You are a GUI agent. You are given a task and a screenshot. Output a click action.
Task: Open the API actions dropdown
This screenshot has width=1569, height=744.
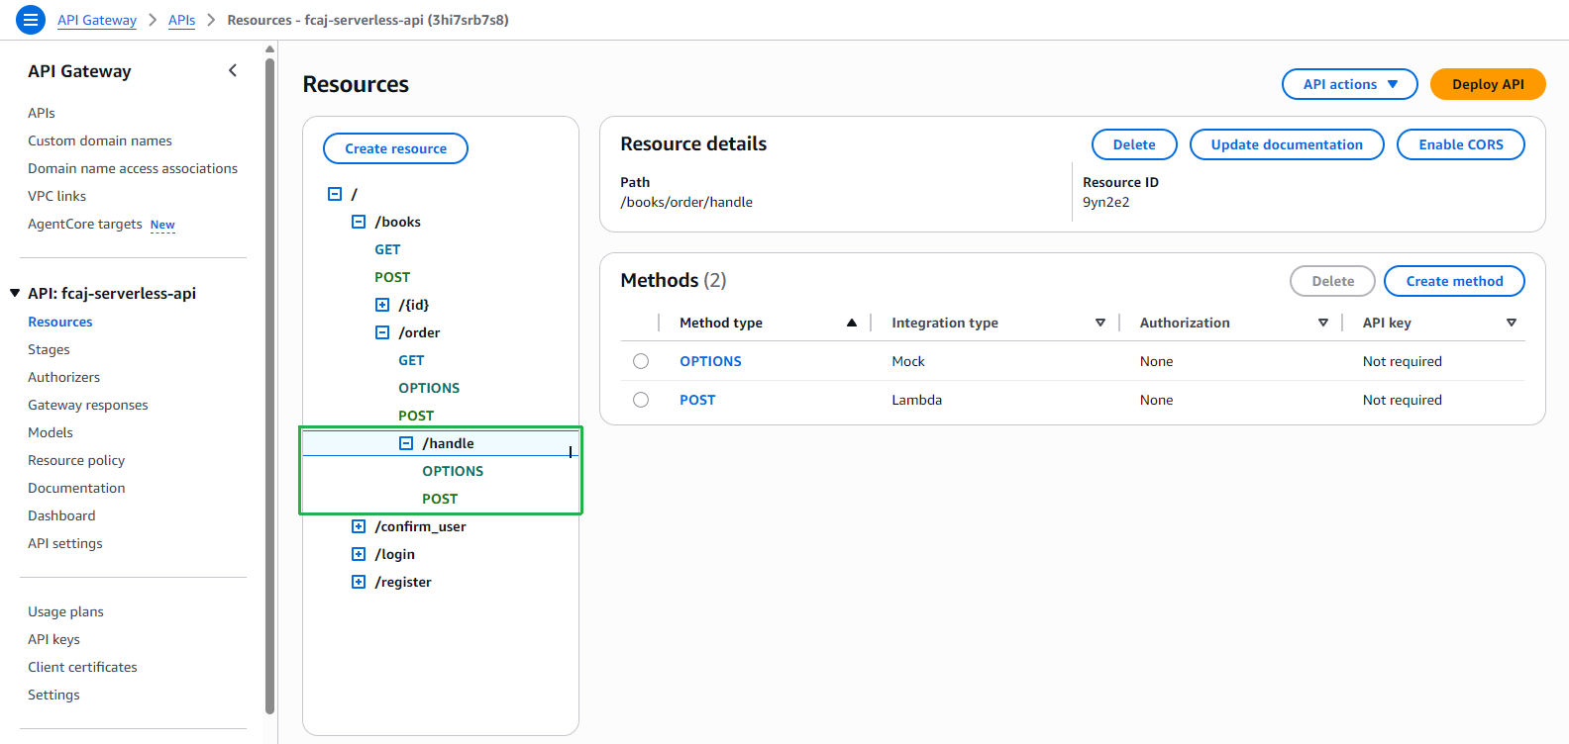click(x=1349, y=84)
